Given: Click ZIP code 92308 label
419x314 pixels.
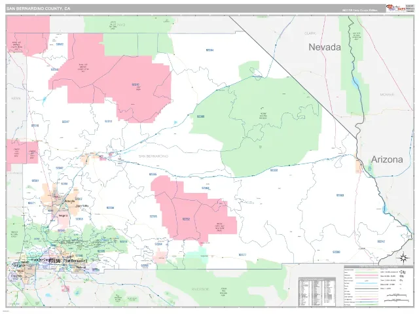Looking at the screenshot, I should (79, 219).
